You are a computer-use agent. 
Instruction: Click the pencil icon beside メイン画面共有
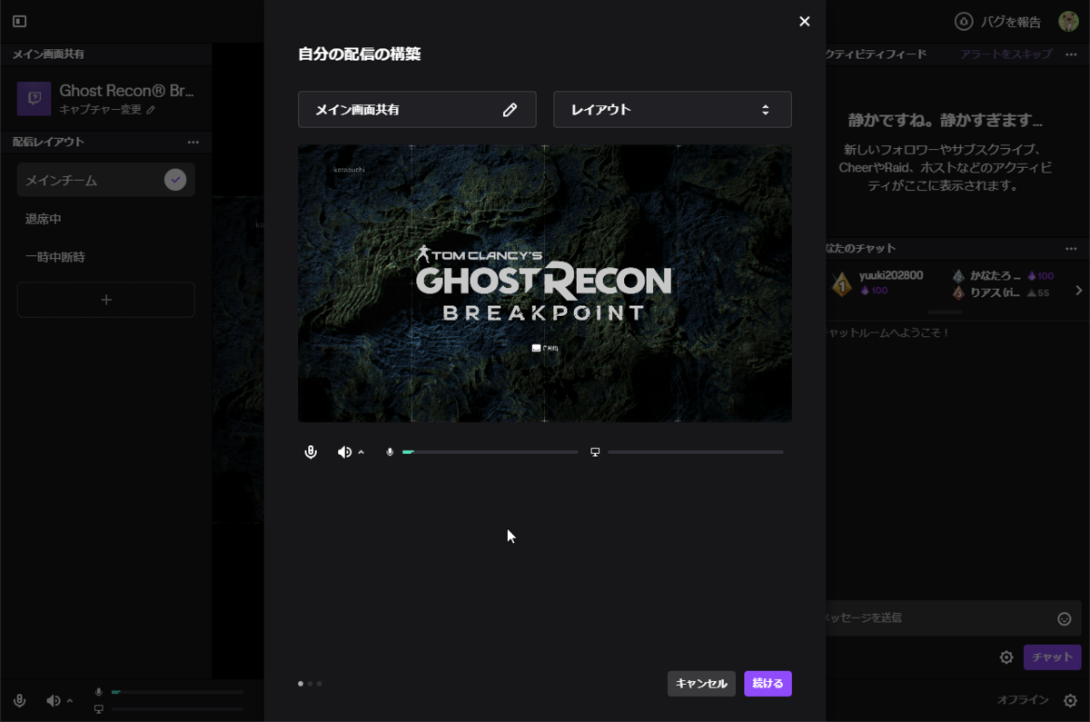click(510, 110)
